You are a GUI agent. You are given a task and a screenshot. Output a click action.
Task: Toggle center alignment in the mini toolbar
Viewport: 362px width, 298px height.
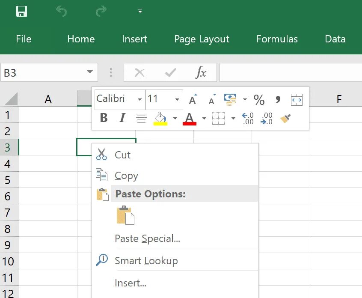coord(141,118)
